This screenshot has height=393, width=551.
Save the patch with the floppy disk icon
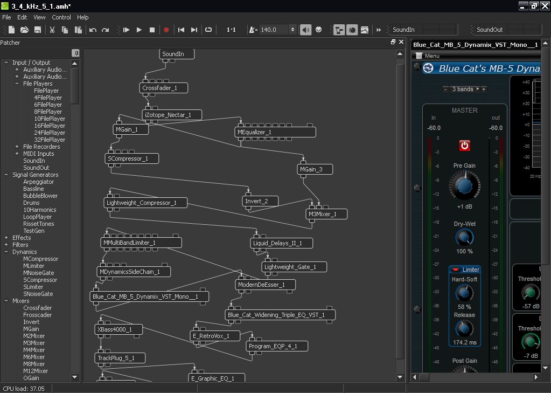click(38, 30)
